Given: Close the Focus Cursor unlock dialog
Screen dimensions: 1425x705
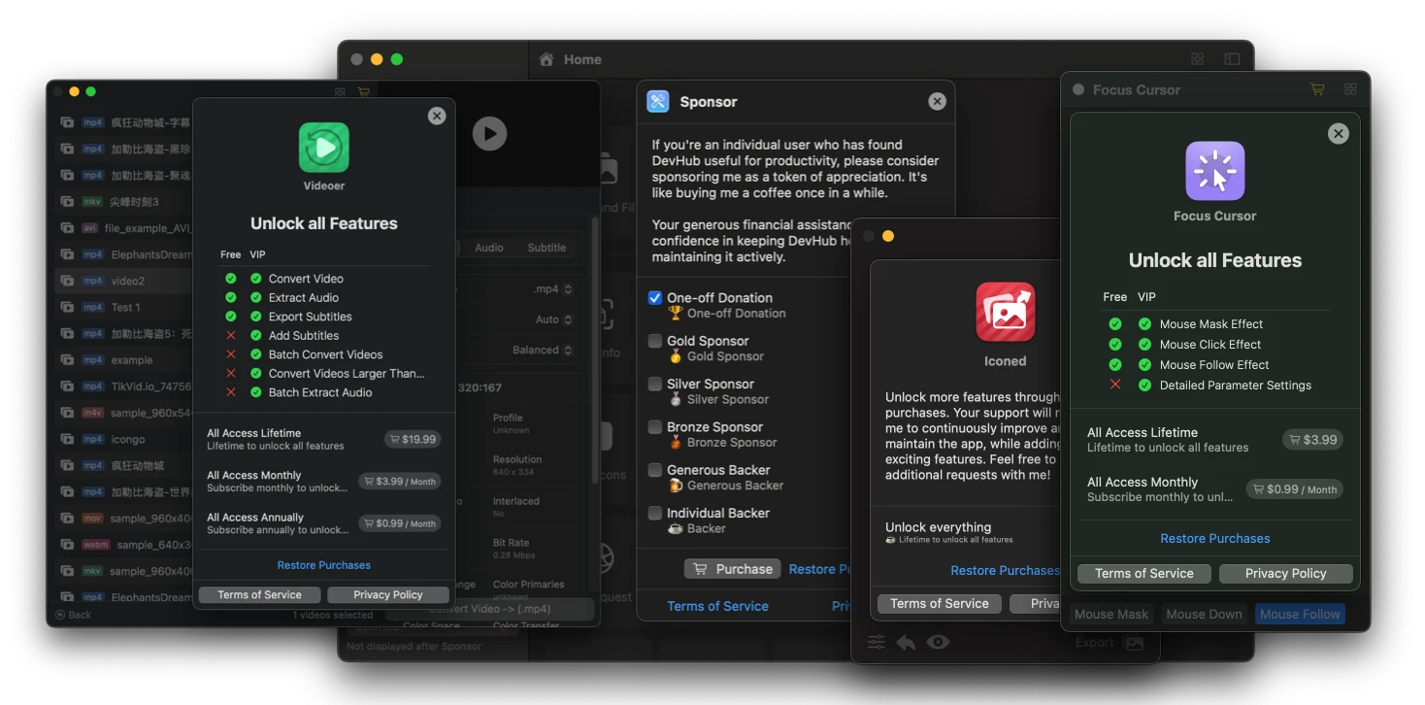Looking at the screenshot, I should point(1339,134).
